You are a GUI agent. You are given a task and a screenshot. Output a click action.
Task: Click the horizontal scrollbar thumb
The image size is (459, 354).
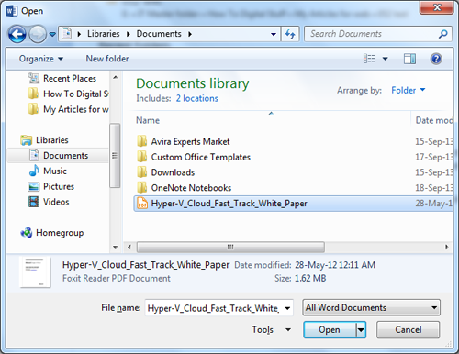pos(230,247)
